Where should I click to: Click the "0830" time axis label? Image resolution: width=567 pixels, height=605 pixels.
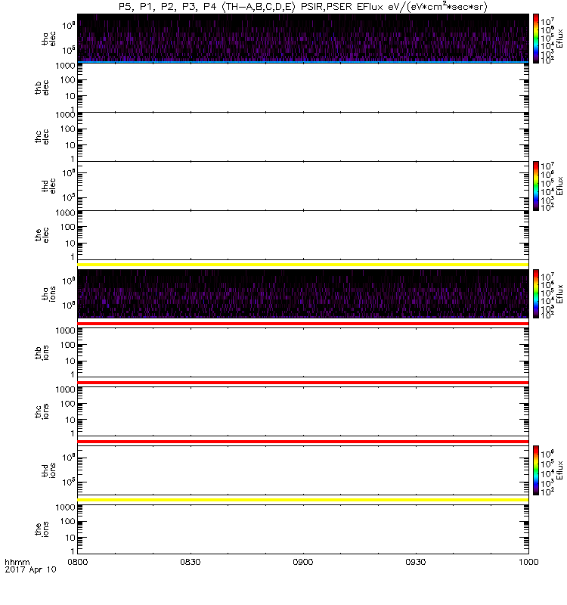pyautogui.click(x=191, y=562)
